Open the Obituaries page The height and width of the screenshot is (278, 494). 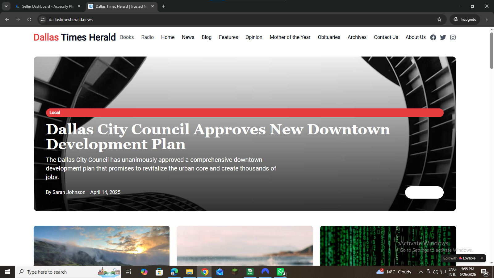point(329,37)
